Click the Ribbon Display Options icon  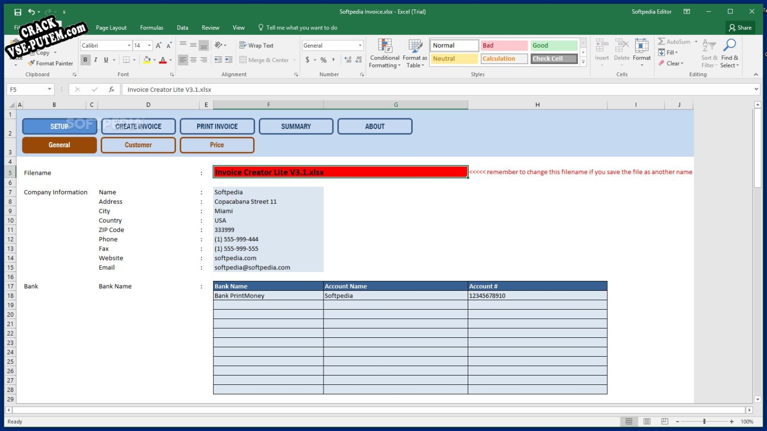(687, 12)
